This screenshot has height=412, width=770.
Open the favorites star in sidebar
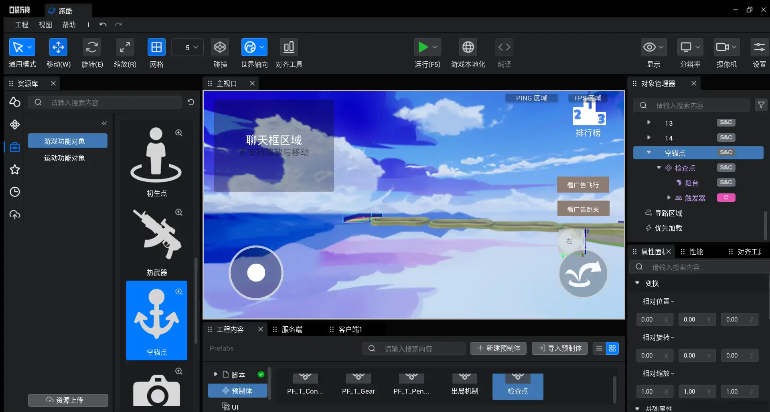click(x=15, y=169)
